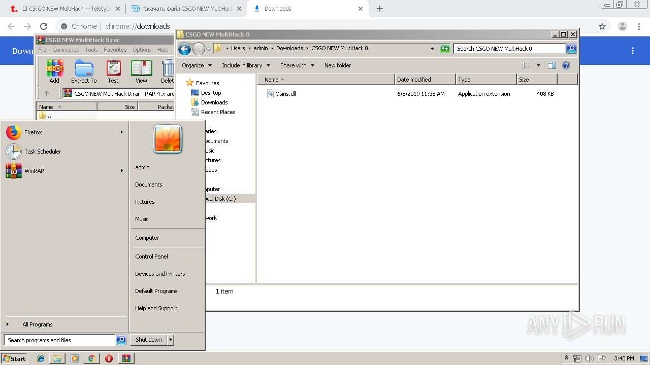The width and height of the screenshot is (650, 365).
Task: Click the Opera taskbar icon
Action: pyautogui.click(x=109, y=358)
